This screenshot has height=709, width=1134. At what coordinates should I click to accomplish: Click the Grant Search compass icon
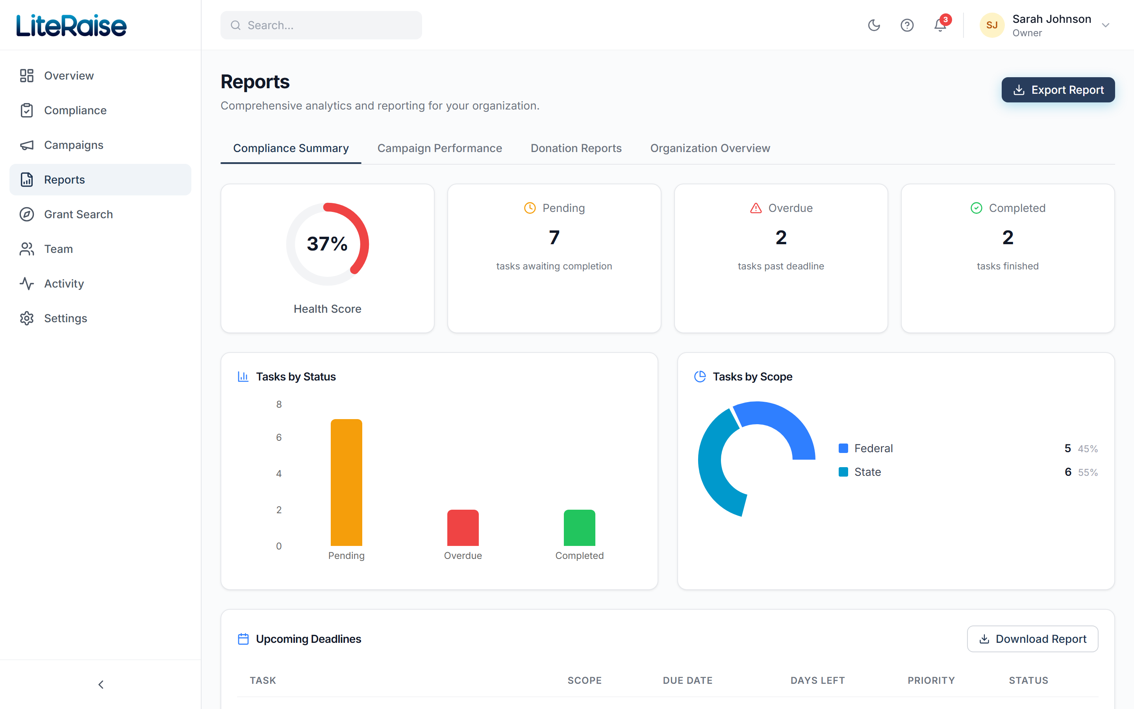27,214
